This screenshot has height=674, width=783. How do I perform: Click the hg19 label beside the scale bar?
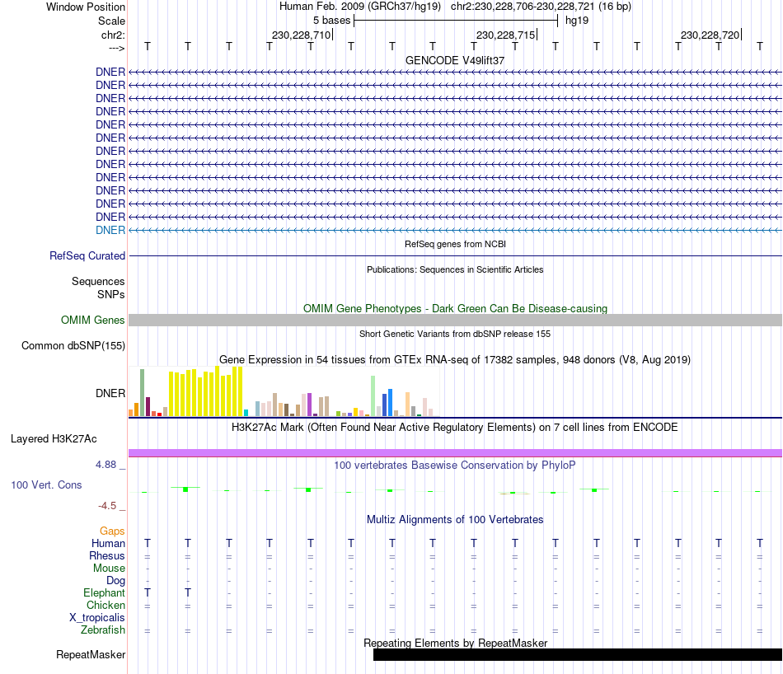point(577,21)
